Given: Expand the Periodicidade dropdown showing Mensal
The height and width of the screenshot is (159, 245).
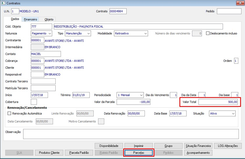Looking at the screenshot, I should pyautogui.click(x=130, y=95).
